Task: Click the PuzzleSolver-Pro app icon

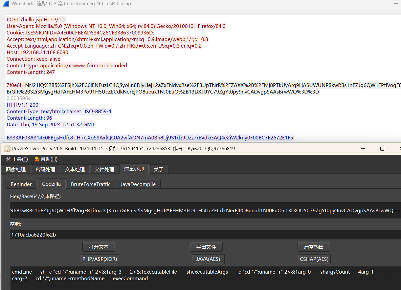Action: point(7,149)
